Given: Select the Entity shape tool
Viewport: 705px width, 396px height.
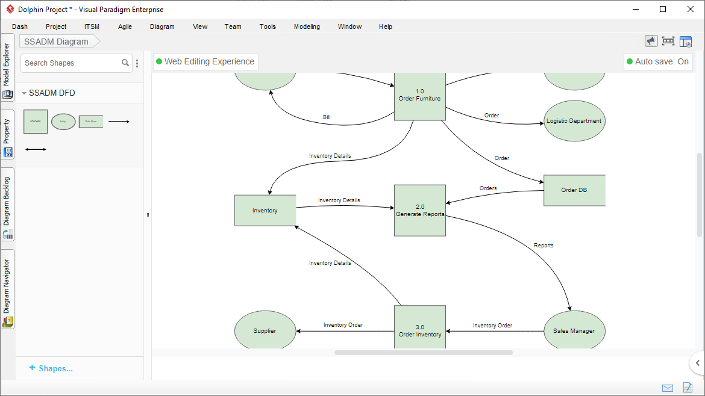Looking at the screenshot, I should (x=63, y=121).
